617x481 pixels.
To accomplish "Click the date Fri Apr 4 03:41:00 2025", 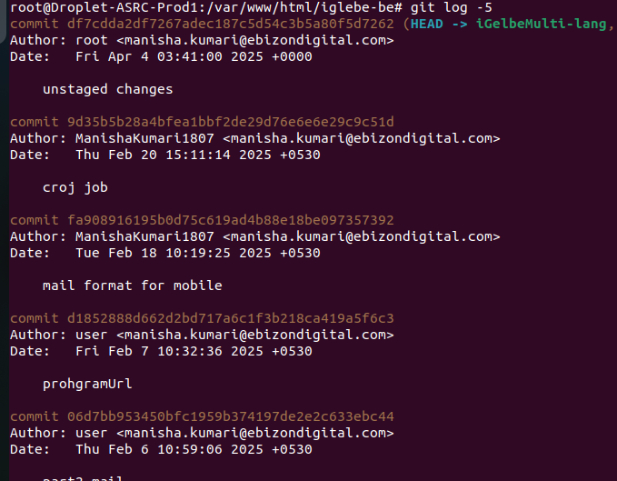I will [x=169, y=56].
